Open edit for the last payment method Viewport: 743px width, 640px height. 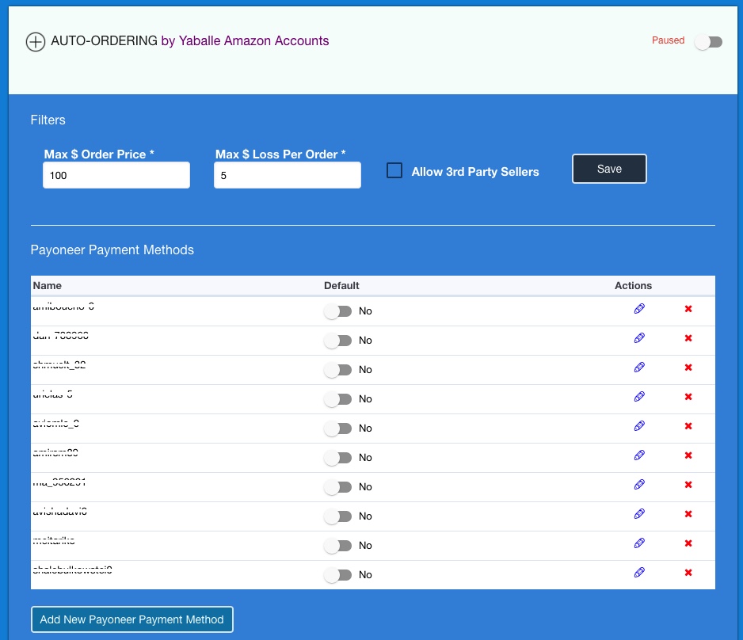coord(639,573)
